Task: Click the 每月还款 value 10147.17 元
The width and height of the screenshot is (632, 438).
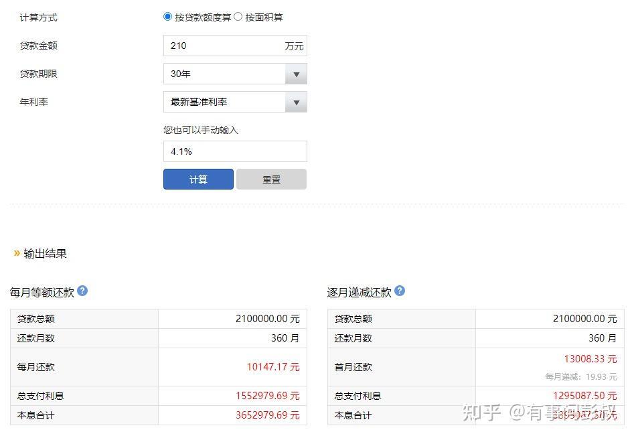Action: point(273,367)
